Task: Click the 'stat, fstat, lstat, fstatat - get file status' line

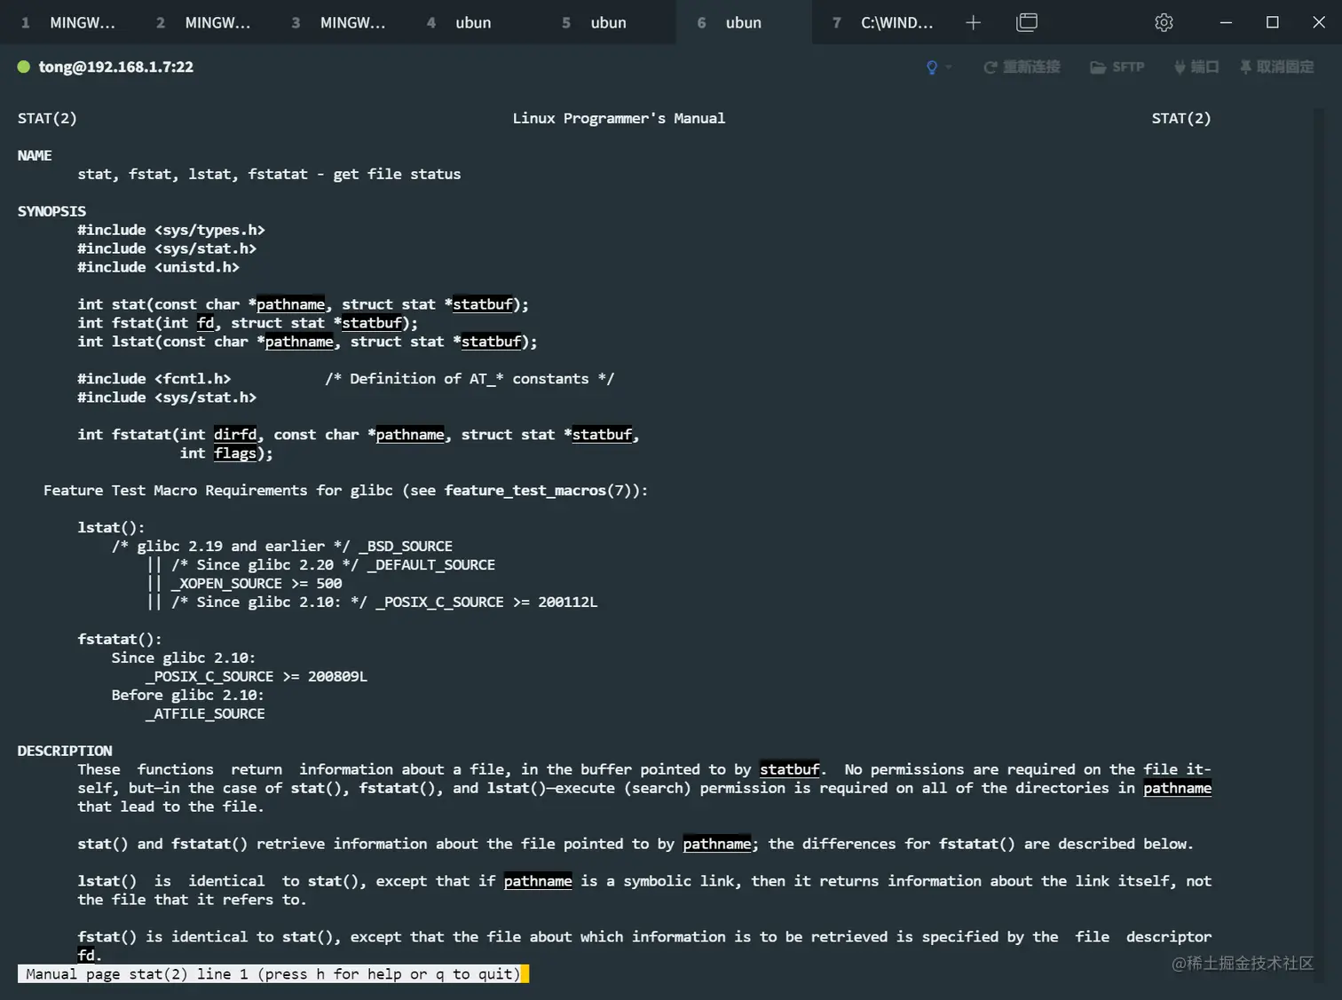Action: pos(269,174)
